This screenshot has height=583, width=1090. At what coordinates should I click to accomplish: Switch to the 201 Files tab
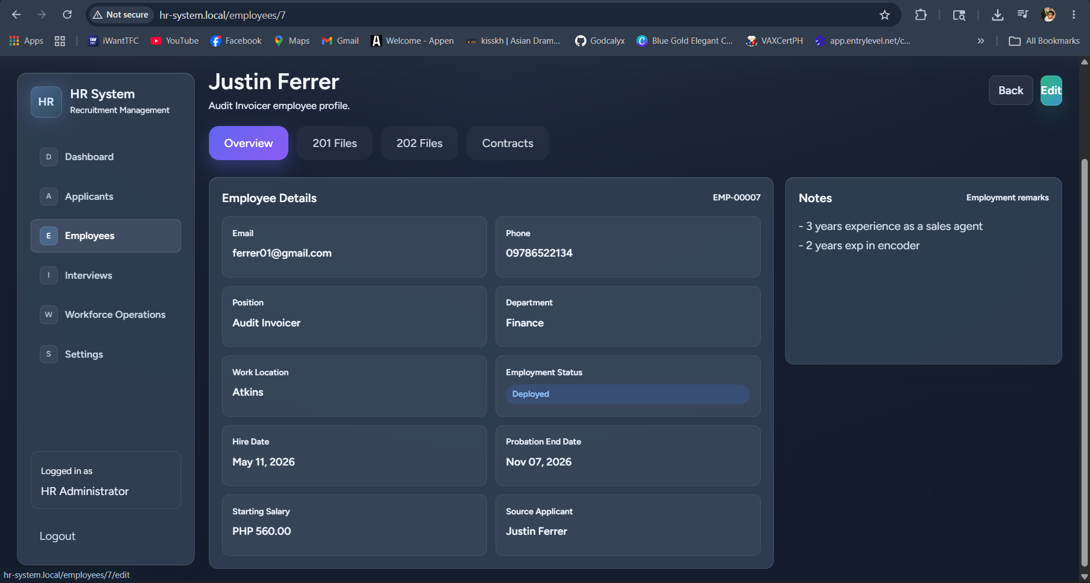coord(334,143)
